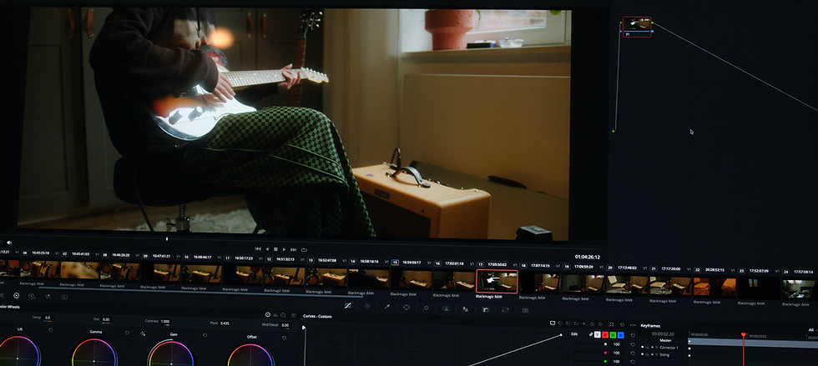Reset all Color Wheels grades

pyautogui.click(x=294, y=315)
